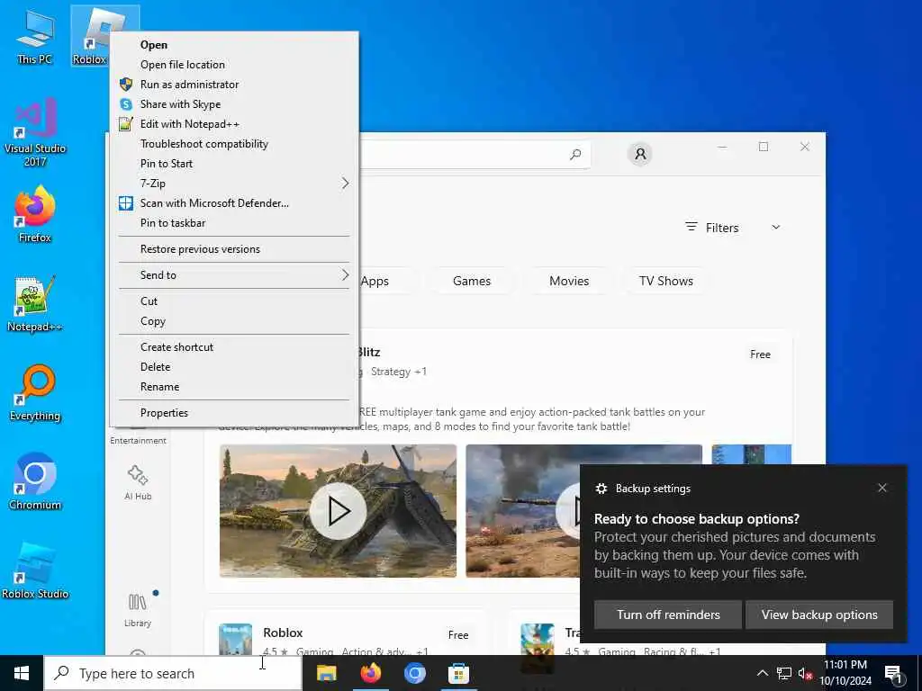Select the Everything desktop shortcut
922x691 pixels.
pyautogui.click(x=35, y=393)
